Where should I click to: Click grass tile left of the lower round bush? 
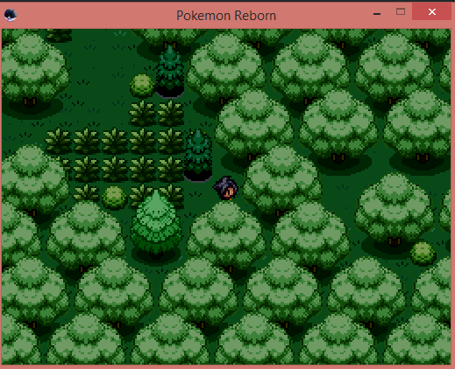point(86,193)
